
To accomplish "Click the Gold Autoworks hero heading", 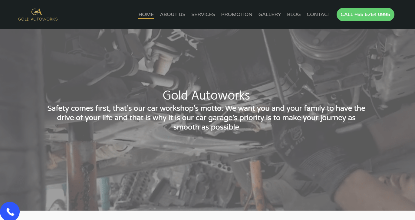I will 206,95.
